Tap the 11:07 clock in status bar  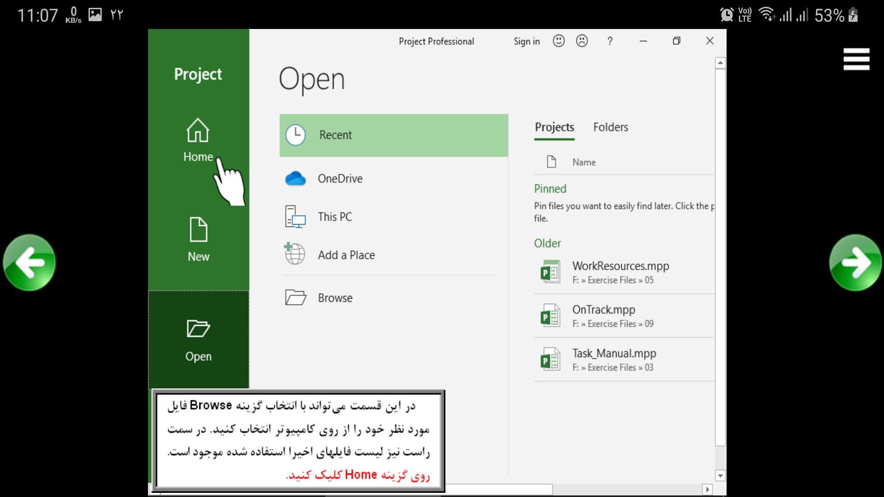(38, 15)
